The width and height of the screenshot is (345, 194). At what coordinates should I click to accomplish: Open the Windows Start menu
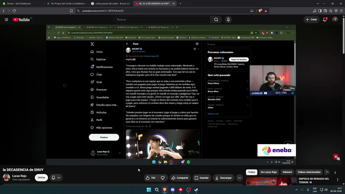[149, 190]
